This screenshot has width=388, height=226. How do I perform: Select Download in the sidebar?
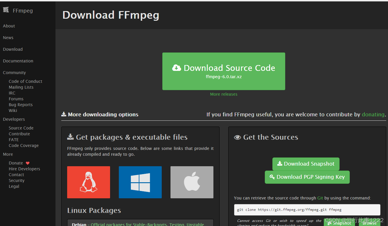click(13, 49)
